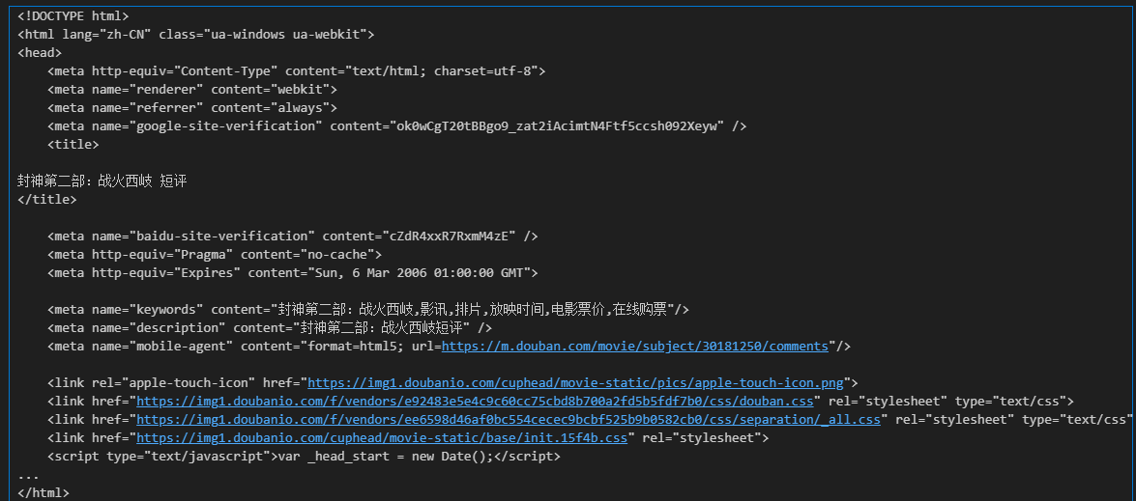Screen dimensions: 1136x501
Task: Select the title text 封神第二部：战火西岐 短评
Action: tap(102, 181)
